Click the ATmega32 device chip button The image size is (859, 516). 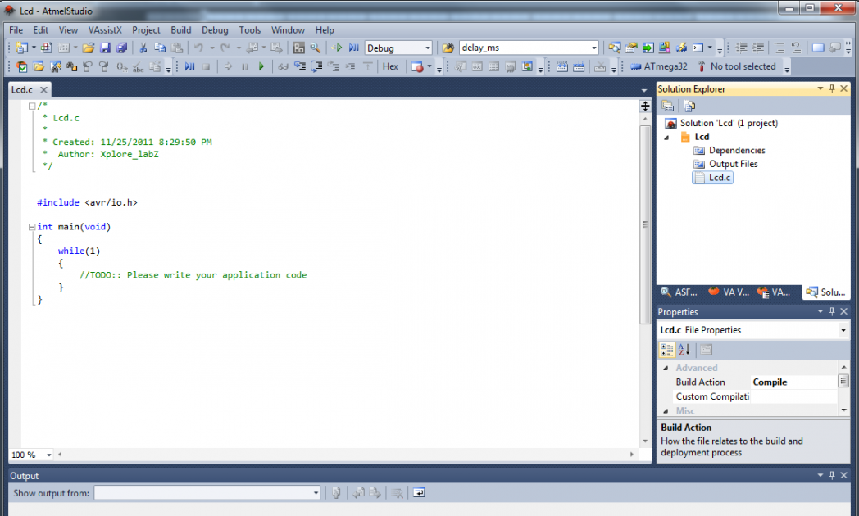pyautogui.click(x=659, y=66)
